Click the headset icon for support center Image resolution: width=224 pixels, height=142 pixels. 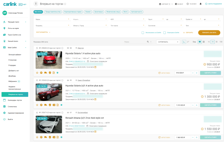(206, 4)
